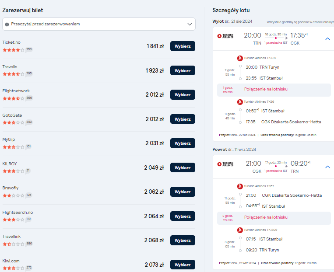Select the KILROY offer Wybierz button
Viewport: 334px width, 272px height.
pos(183,167)
